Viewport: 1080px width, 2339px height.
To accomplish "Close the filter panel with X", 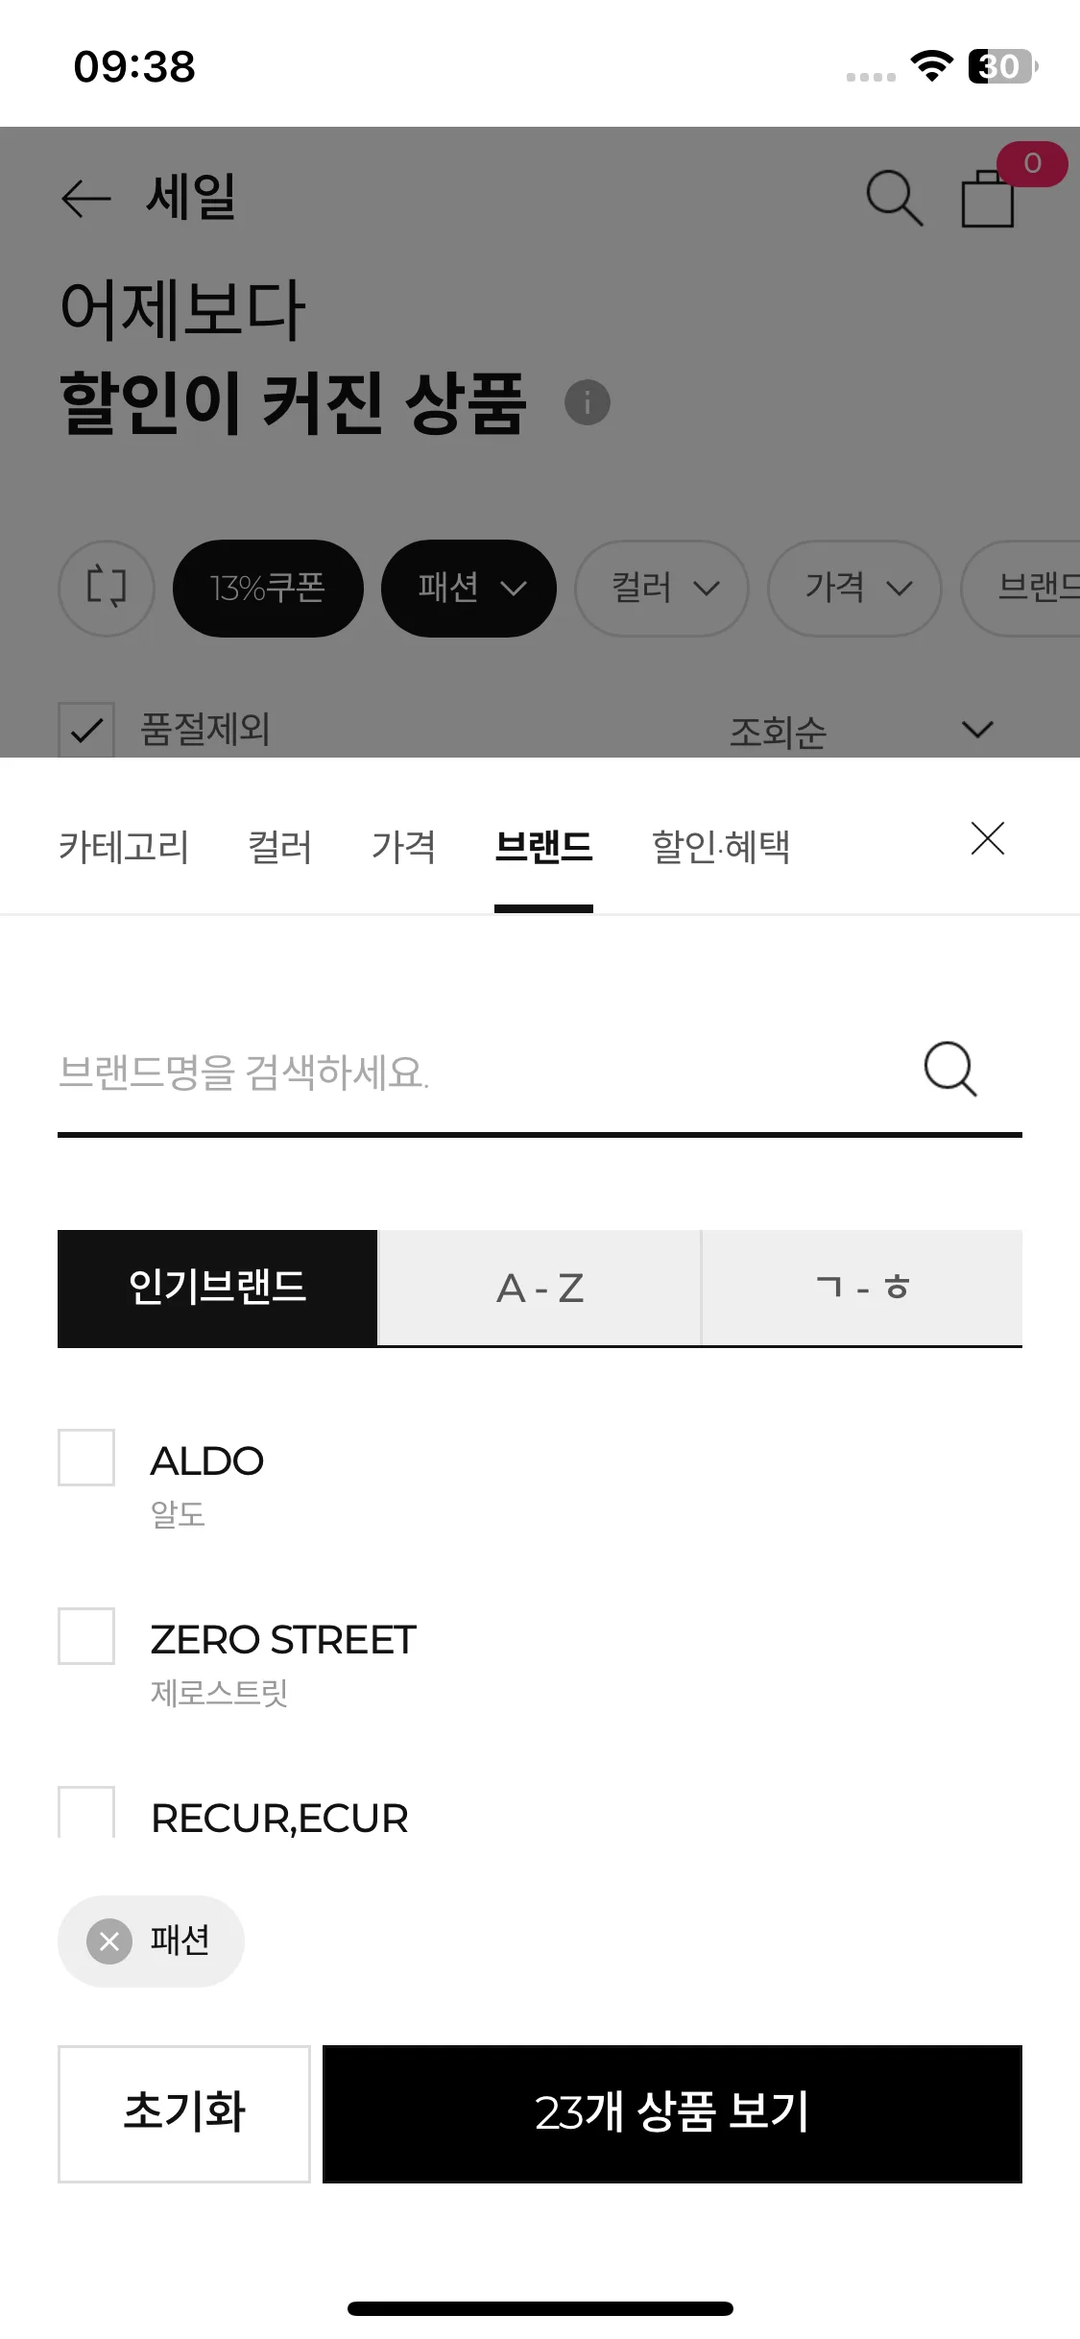I will (987, 838).
